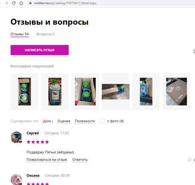Open buyer photo of cardboard package
This screenshot has height=185, width=195.
pyautogui.click(x=176, y=92)
